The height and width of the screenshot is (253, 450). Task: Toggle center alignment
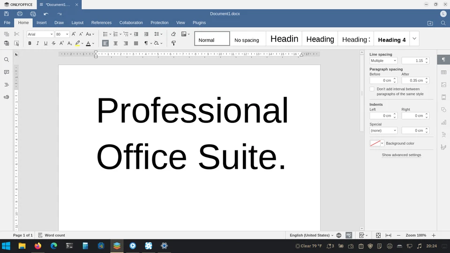[115, 43]
